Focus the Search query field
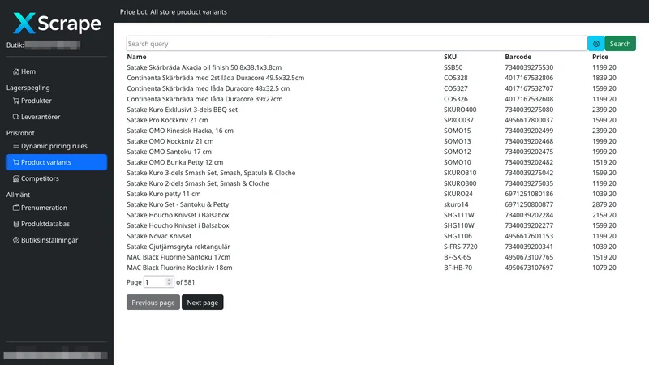The width and height of the screenshot is (649, 365). [x=357, y=44]
